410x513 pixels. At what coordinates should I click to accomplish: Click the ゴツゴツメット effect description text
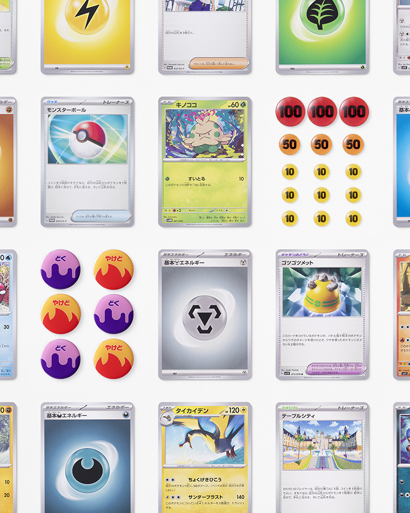coord(322,340)
